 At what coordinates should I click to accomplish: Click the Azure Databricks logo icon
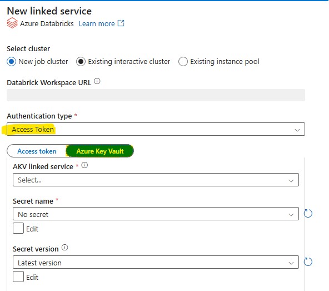(x=12, y=23)
